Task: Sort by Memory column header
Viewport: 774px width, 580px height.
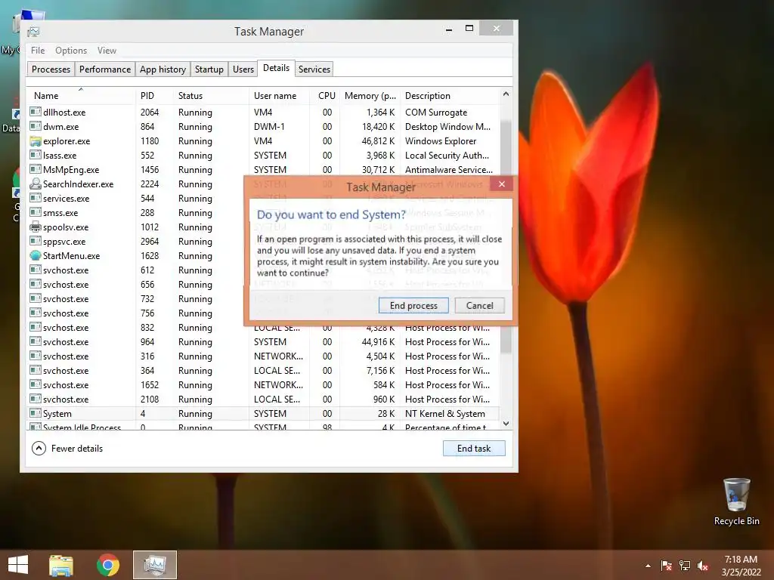Action: (x=370, y=96)
